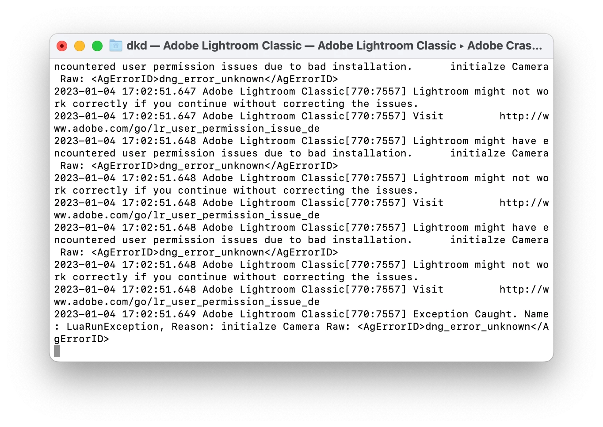Click the word "LuaRunException" in the output
Image resolution: width=603 pixels, height=427 pixels.
click(x=113, y=326)
